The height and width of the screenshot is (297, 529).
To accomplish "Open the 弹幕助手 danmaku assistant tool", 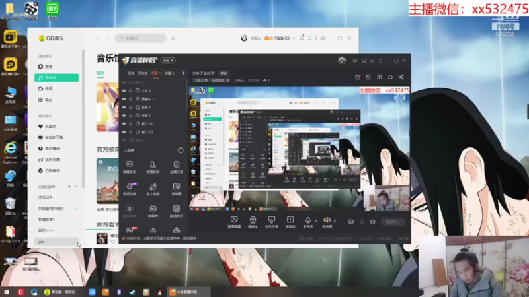I will coord(130,167).
